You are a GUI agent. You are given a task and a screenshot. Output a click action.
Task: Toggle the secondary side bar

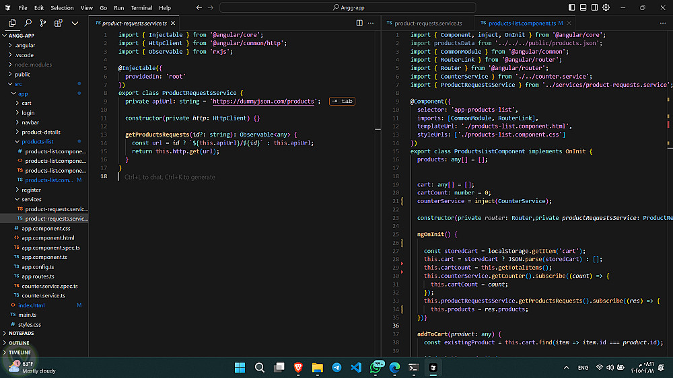[x=594, y=7]
